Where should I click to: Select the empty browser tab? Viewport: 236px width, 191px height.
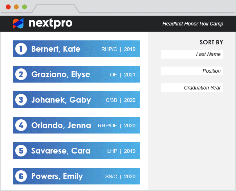56,8
